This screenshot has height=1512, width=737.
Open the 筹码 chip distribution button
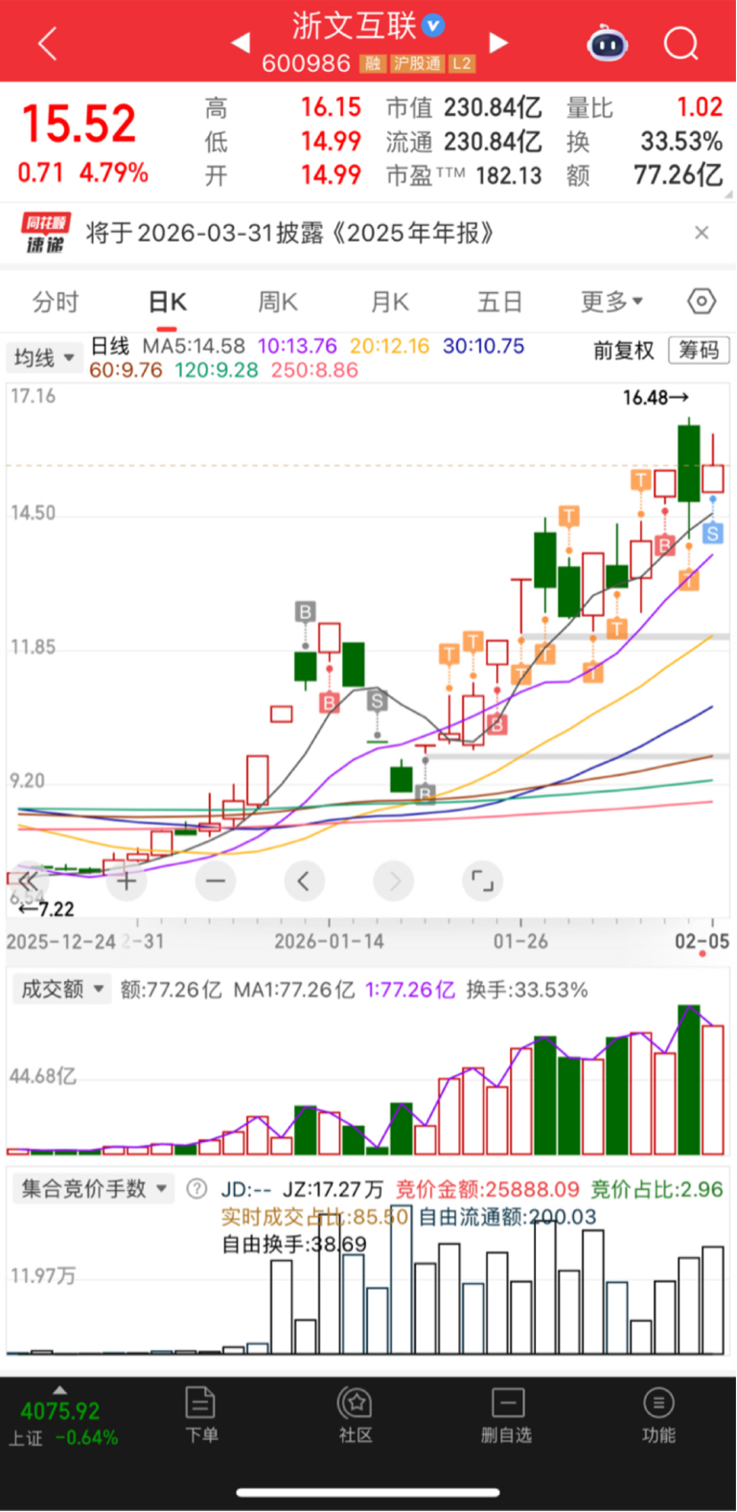(699, 351)
